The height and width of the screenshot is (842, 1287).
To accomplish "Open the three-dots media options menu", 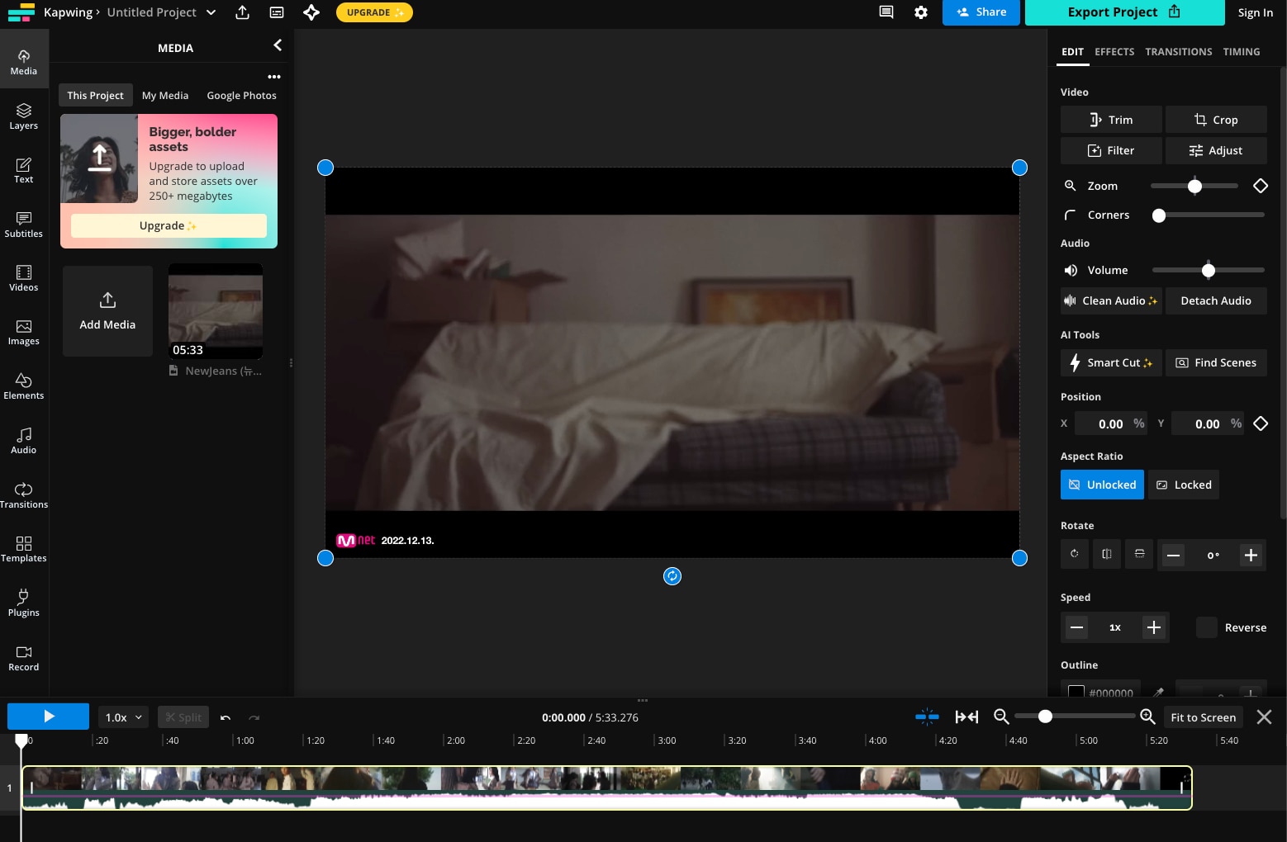I will [274, 77].
